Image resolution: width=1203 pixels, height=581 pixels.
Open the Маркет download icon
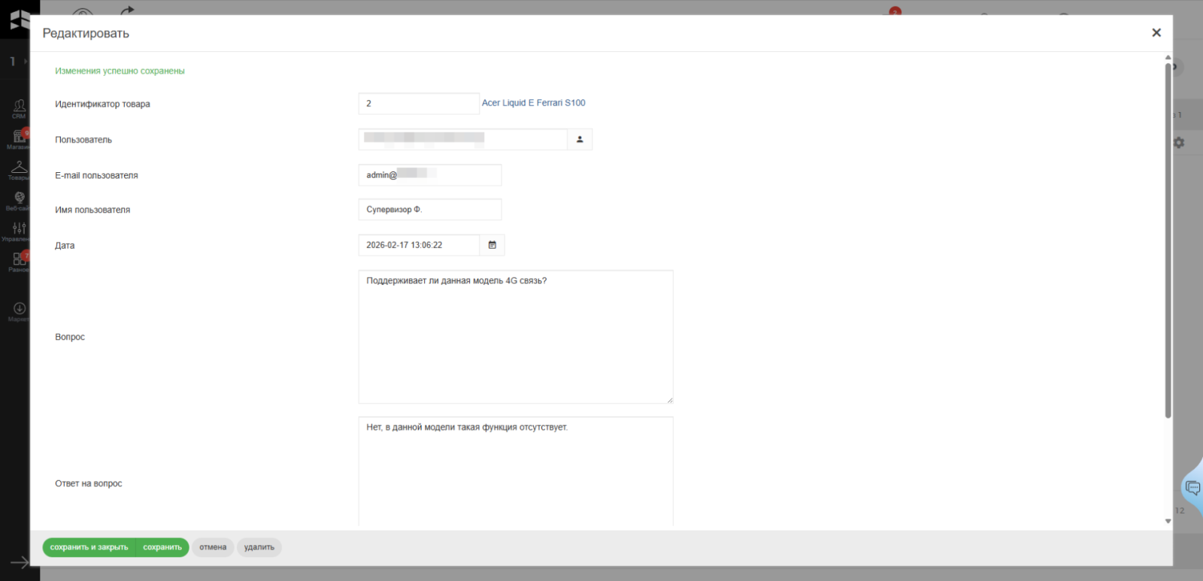coord(19,310)
